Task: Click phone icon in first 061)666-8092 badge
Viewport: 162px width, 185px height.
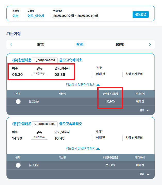Action: [x=35, y=60]
